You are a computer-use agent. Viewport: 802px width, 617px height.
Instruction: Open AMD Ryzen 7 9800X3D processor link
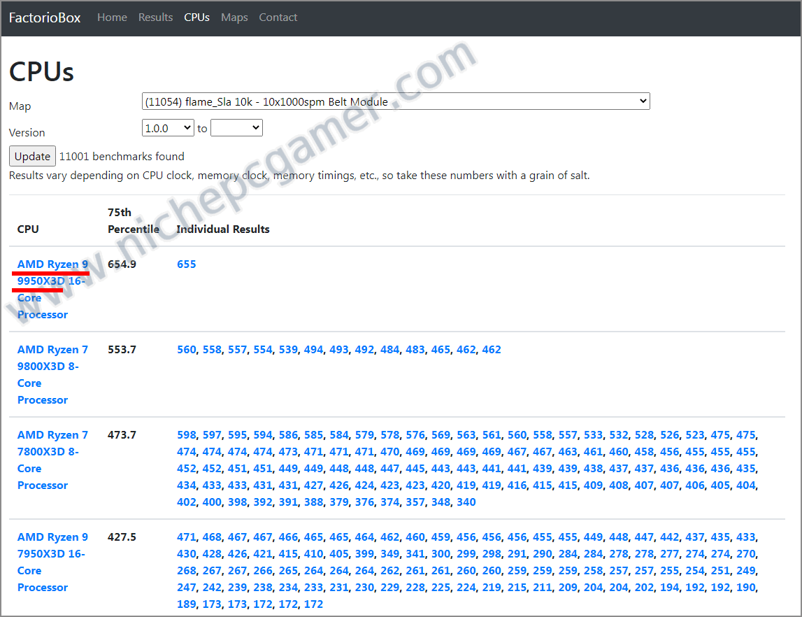click(52, 374)
